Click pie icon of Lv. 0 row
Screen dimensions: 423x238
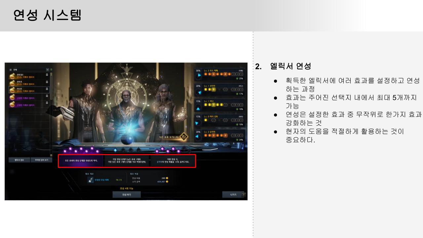(x=198, y=122)
